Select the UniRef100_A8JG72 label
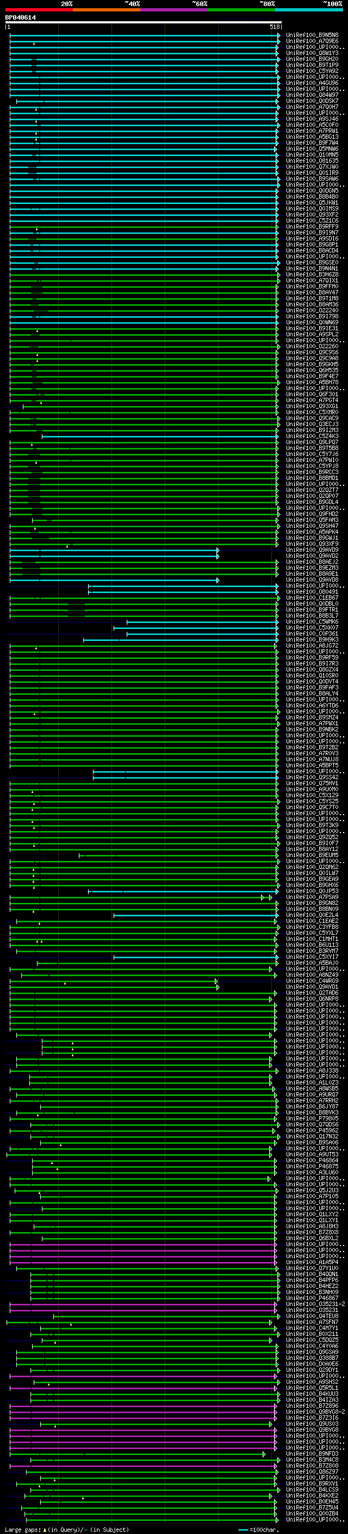The height and width of the screenshot is (1534, 348). pos(312,645)
